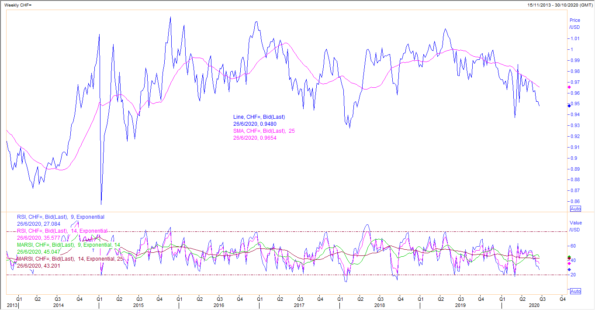Click the 'Value /USD' axis title
The image size is (595, 310).
576,226
